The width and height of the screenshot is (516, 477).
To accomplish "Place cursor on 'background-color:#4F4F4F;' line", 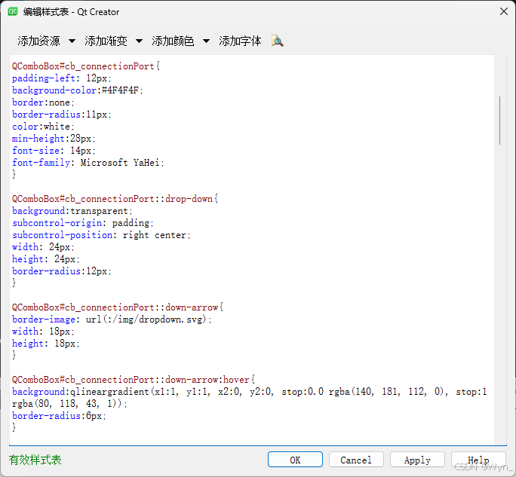I will click(x=78, y=90).
